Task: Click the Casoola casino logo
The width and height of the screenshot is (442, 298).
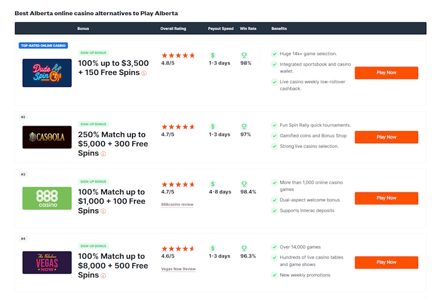Action: pos(47,137)
